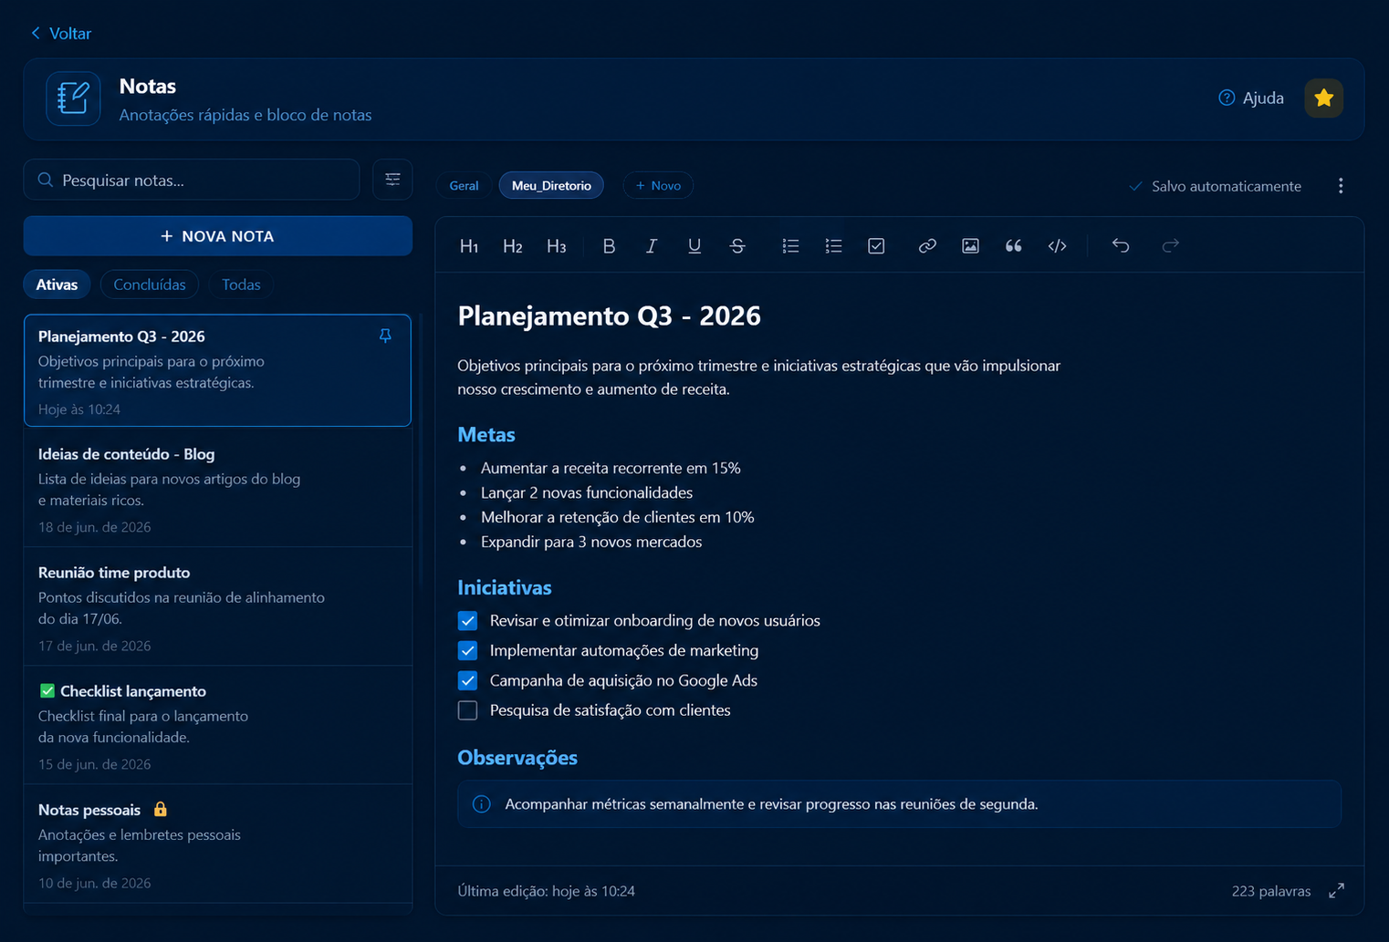This screenshot has height=942, width=1389.
Task: Create a note with NOVA NOTA
Action: tap(218, 236)
